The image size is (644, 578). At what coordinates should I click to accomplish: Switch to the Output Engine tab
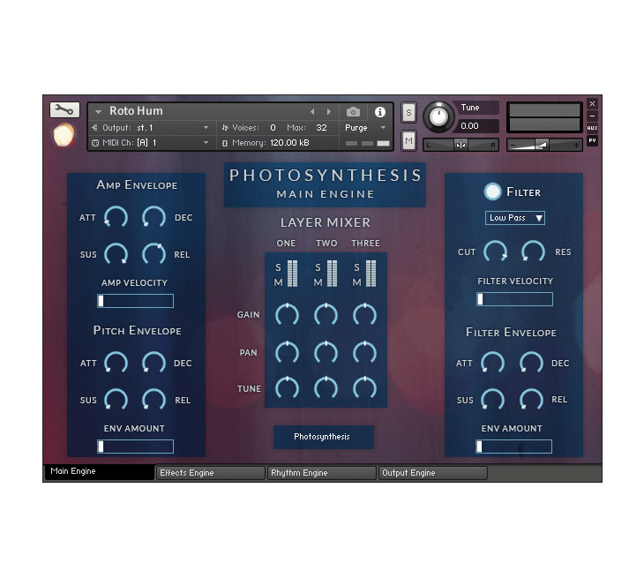pyautogui.click(x=433, y=473)
